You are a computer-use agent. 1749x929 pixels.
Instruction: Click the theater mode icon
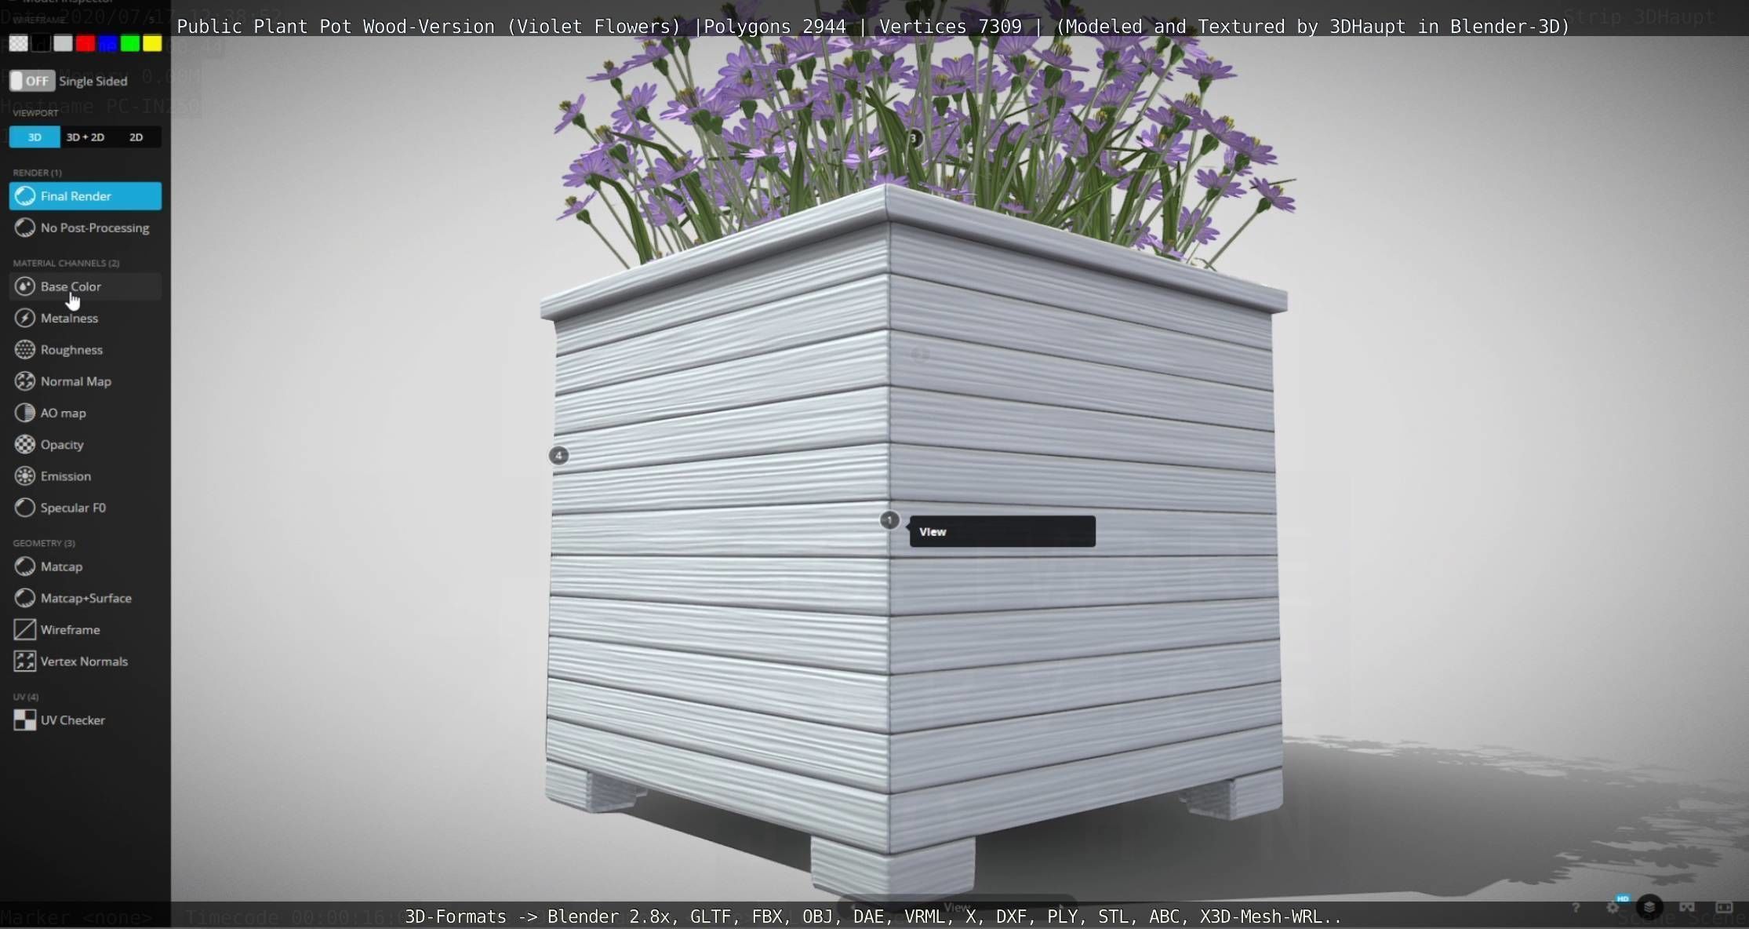pyautogui.click(x=1724, y=908)
